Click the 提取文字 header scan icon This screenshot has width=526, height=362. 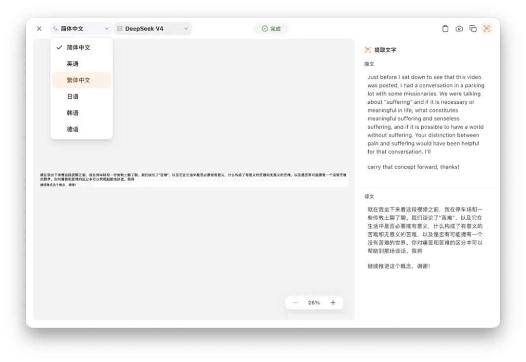point(368,50)
